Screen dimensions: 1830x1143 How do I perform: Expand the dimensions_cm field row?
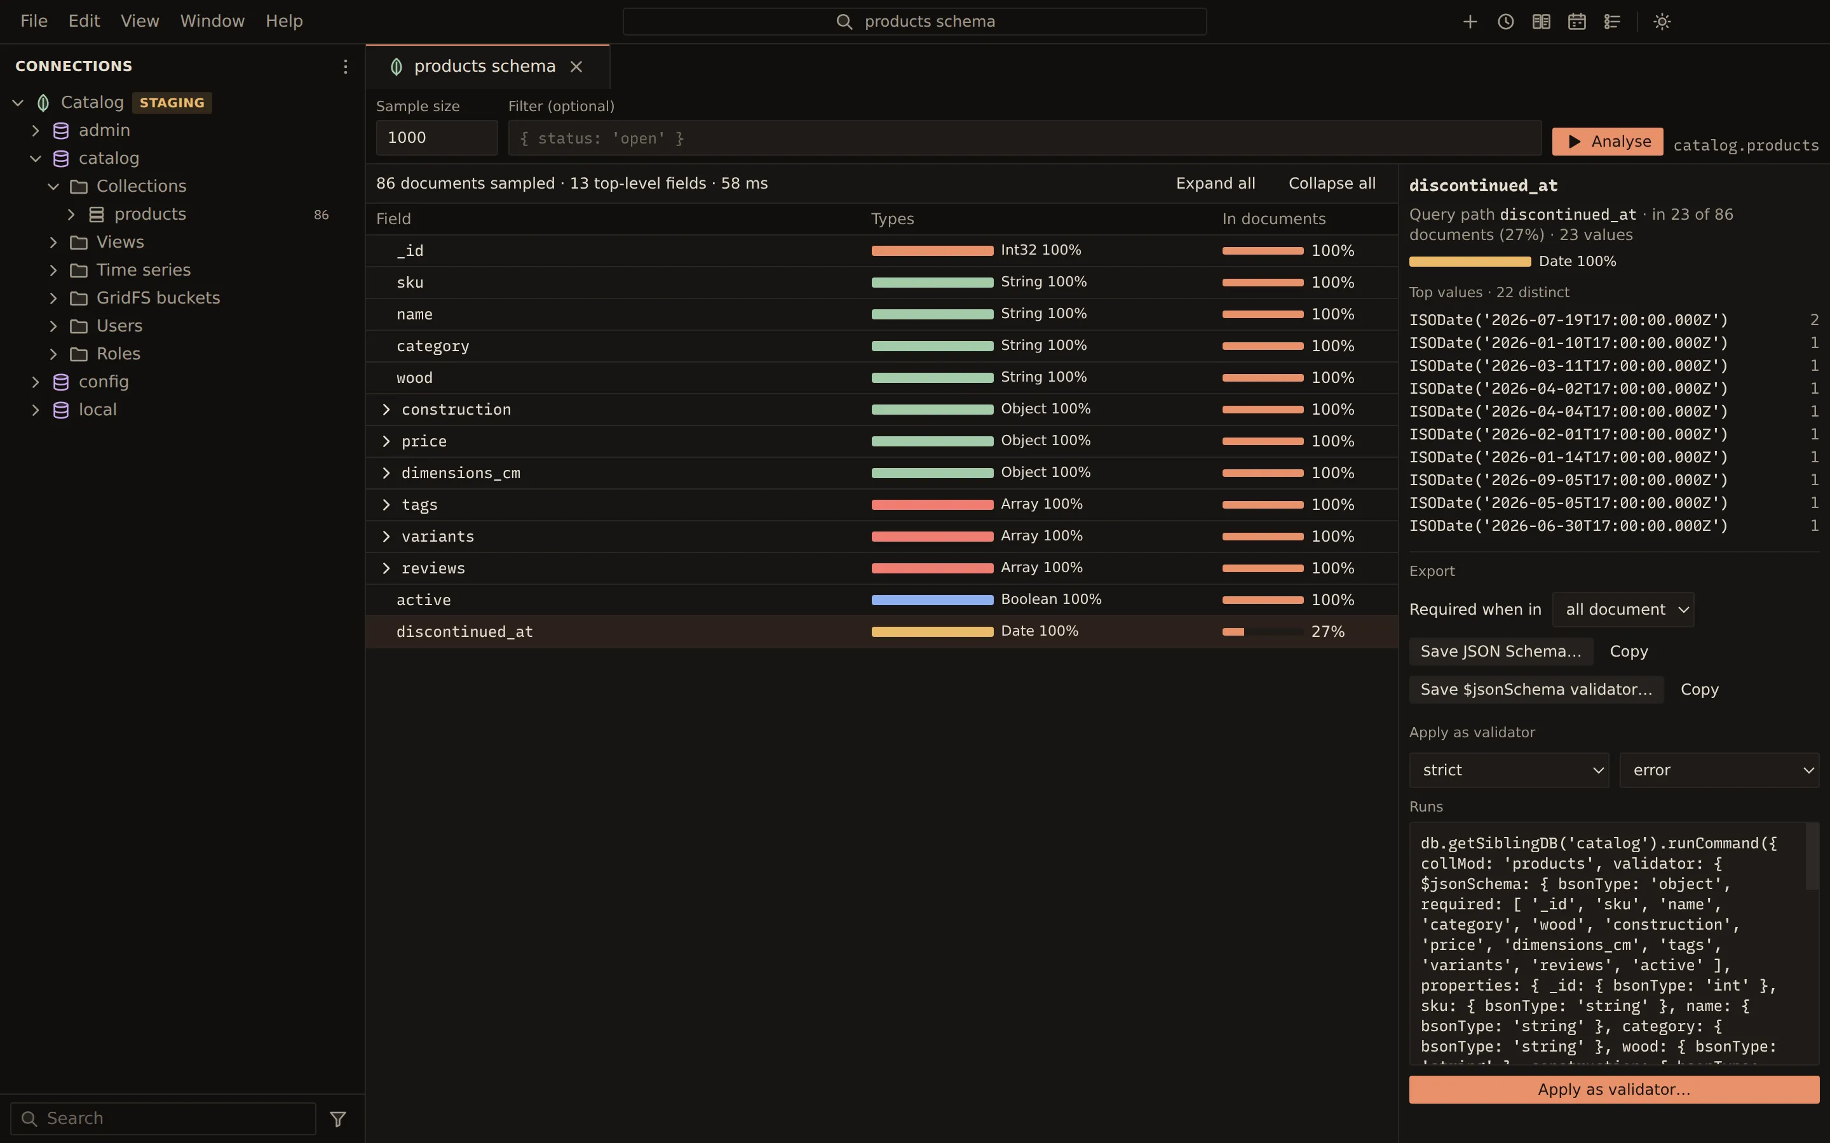click(386, 473)
